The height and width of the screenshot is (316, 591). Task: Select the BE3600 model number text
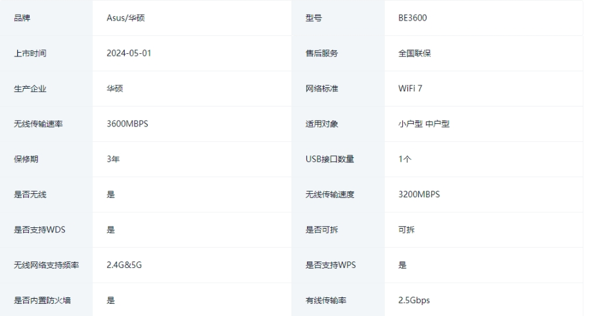point(412,18)
